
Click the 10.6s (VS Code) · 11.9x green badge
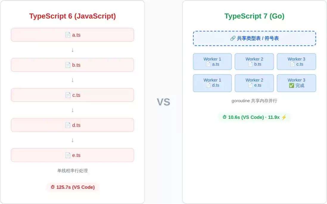point(254,117)
